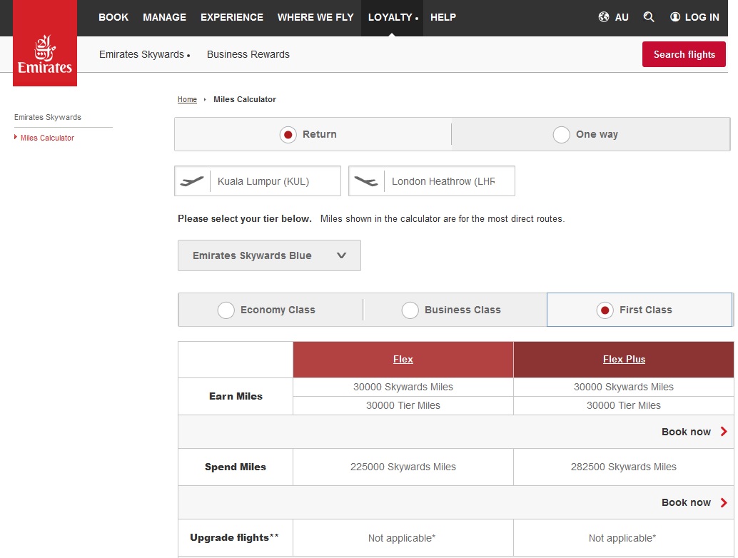The width and height of the screenshot is (738, 558).
Task: Open the Loyalty menu
Action: pyautogui.click(x=390, y=17)
